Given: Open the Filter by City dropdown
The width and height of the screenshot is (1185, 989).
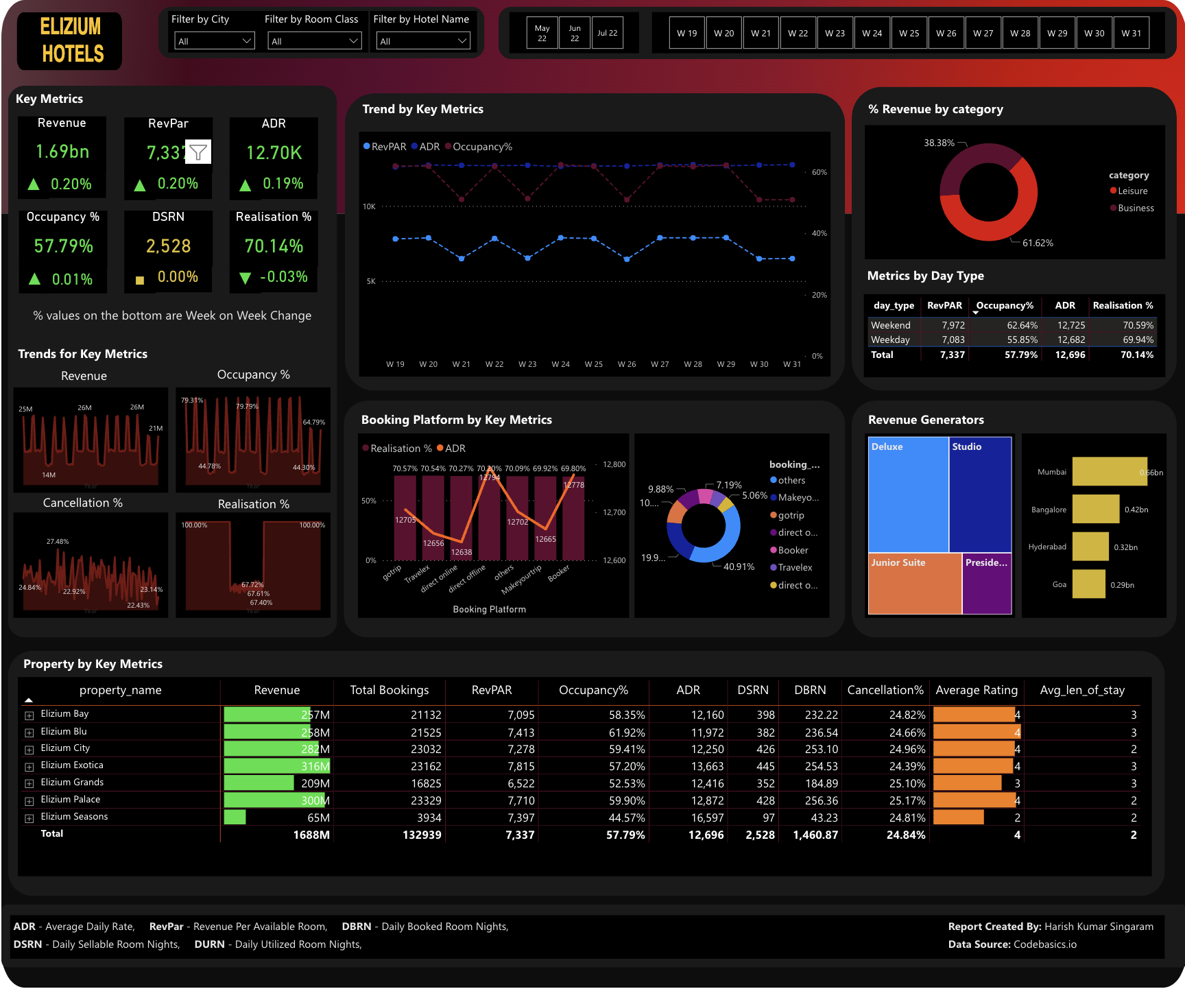Looking at the screenshot, I should tap(214, 41).
